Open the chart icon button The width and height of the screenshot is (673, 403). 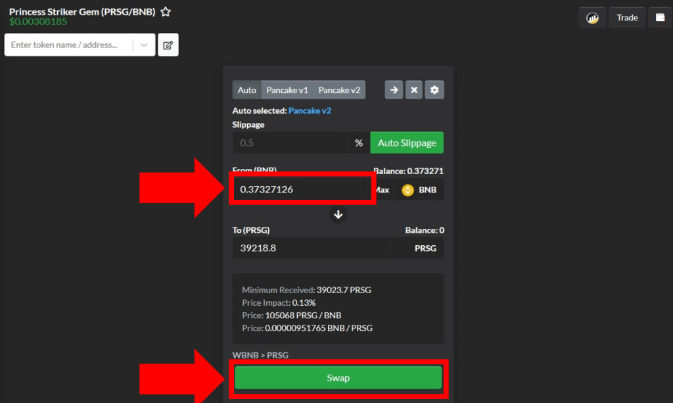pyautogui.click(x=592, y=18)
